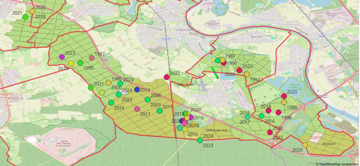Image resolution: width=360 pixels, height=166 pixels.
Task: Select the teal marker labeled 2016 and 2017
Action: coord(247,117)
